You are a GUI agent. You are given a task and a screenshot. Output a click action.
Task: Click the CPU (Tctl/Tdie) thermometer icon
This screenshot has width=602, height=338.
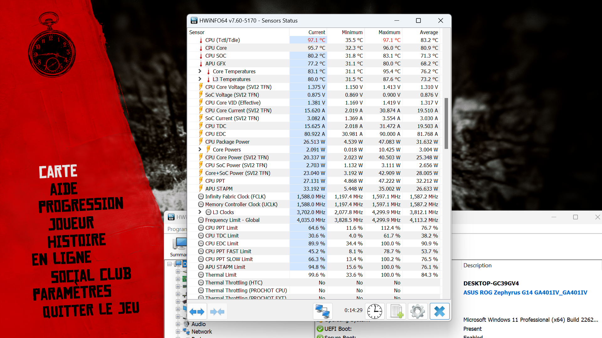coord(201,40)
